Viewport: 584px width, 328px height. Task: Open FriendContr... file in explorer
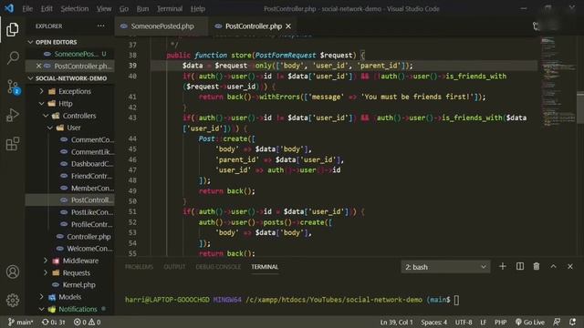pos(69,176)
